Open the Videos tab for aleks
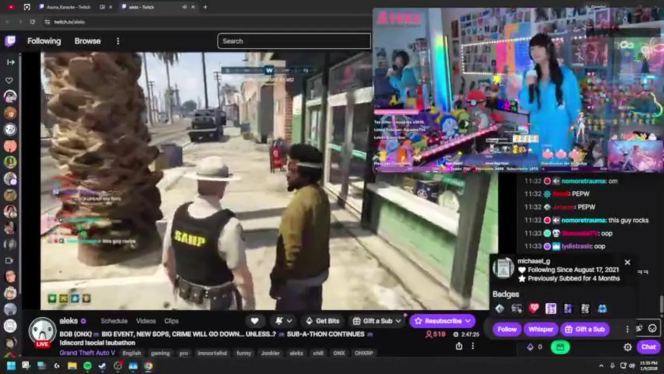 [145, 321]
